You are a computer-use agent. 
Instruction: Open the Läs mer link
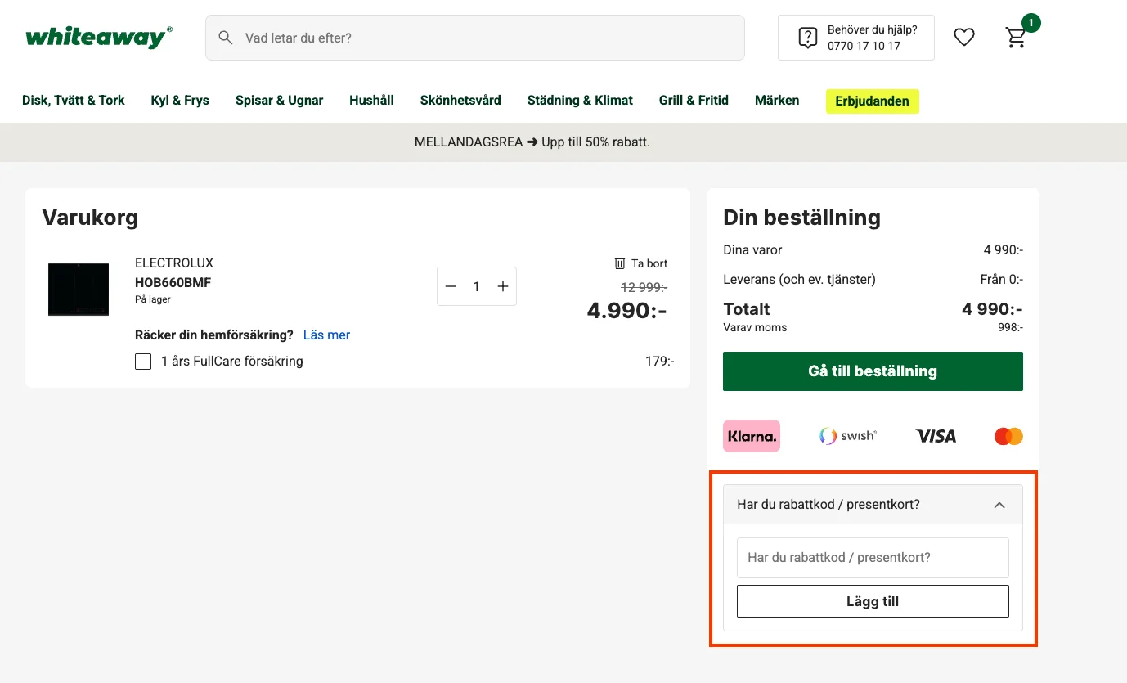click(x=326, y=335)
